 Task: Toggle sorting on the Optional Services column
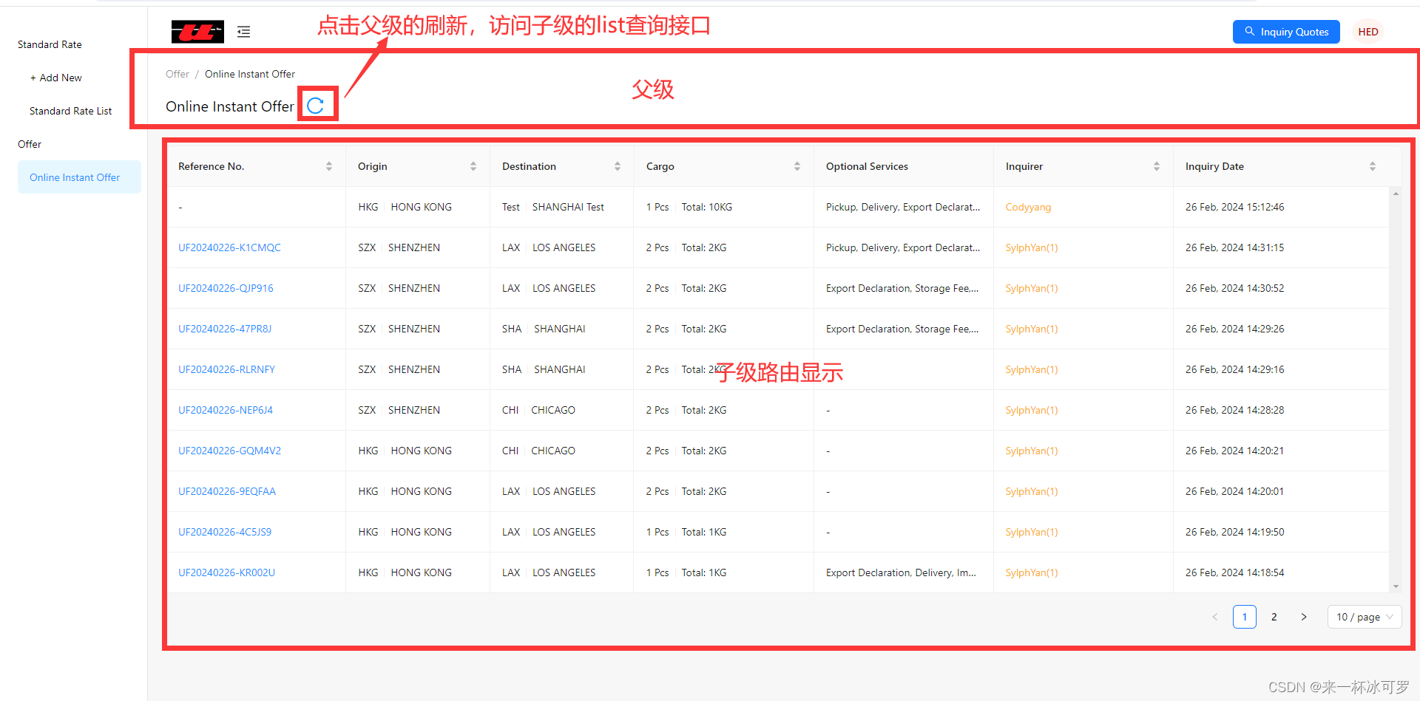[867, 166]
